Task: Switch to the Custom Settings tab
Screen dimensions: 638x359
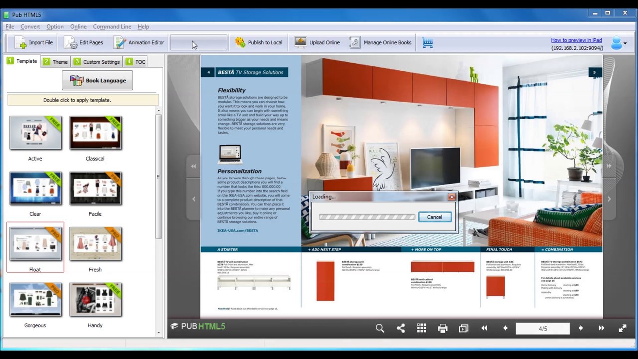Action: coord(97,62)
